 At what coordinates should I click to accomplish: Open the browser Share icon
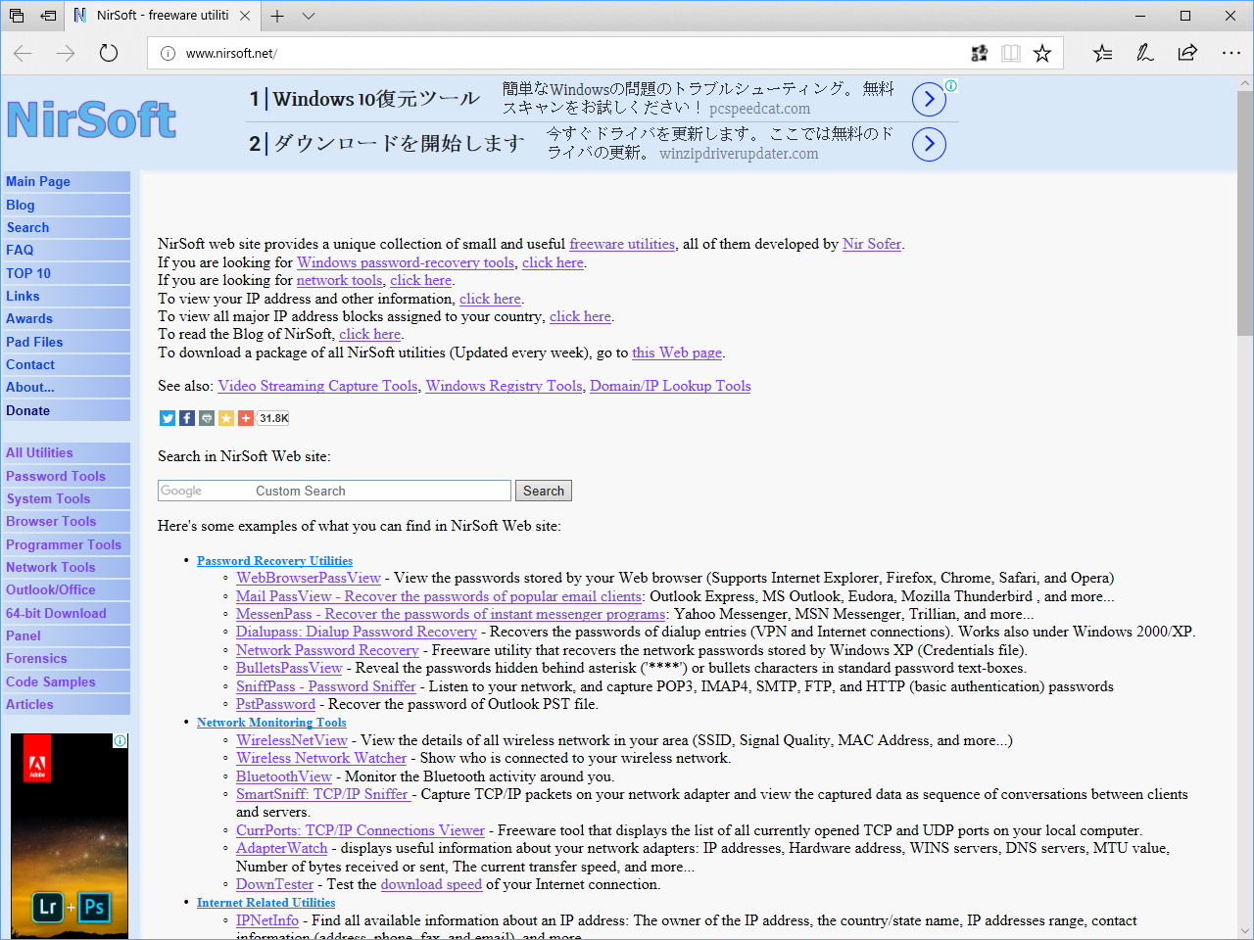click(x=1186, y=53)
